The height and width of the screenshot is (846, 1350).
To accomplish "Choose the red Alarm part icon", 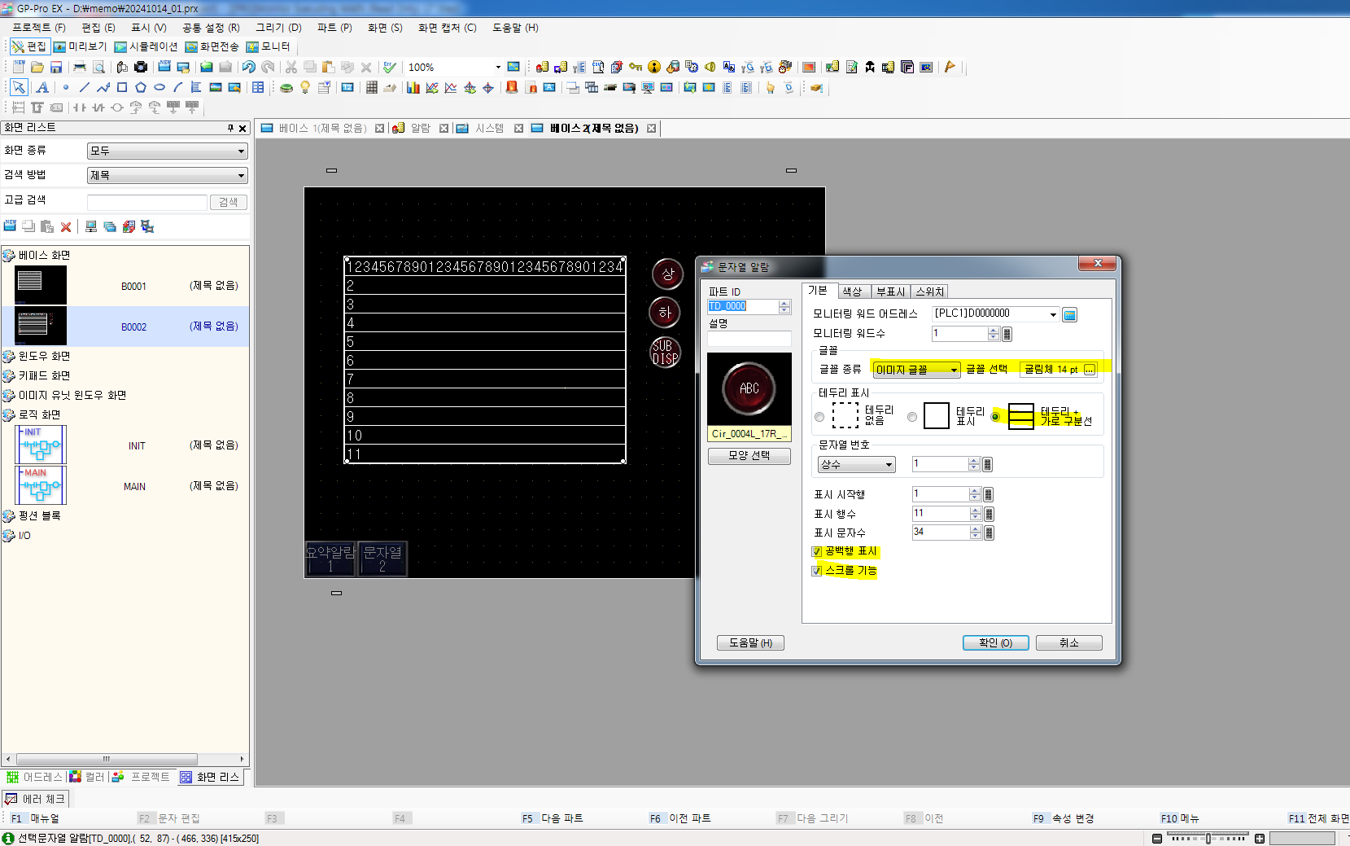I will point(512,87).
